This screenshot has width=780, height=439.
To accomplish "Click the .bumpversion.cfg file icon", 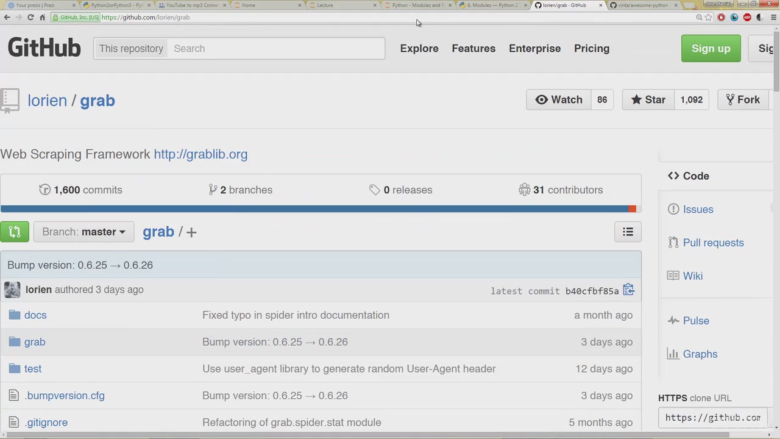I will pos(13,396).
